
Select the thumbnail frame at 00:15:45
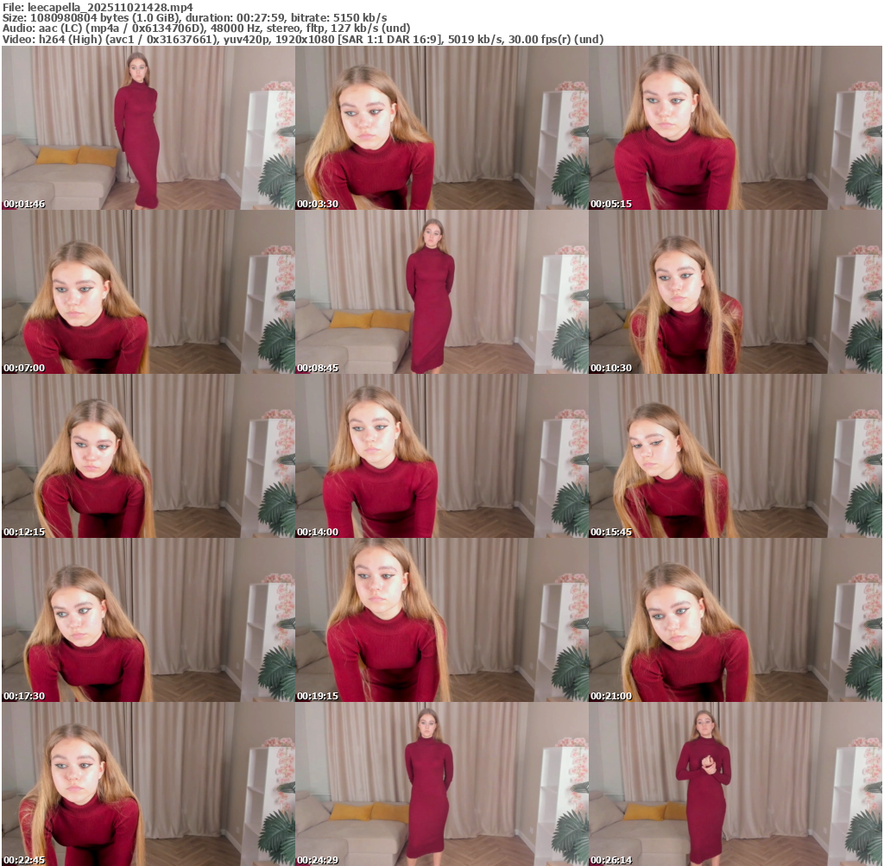click(x=736, y=456)
